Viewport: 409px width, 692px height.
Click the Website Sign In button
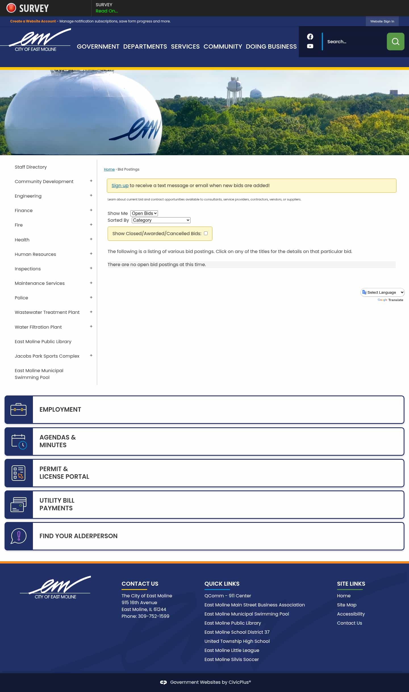(382, 21)
